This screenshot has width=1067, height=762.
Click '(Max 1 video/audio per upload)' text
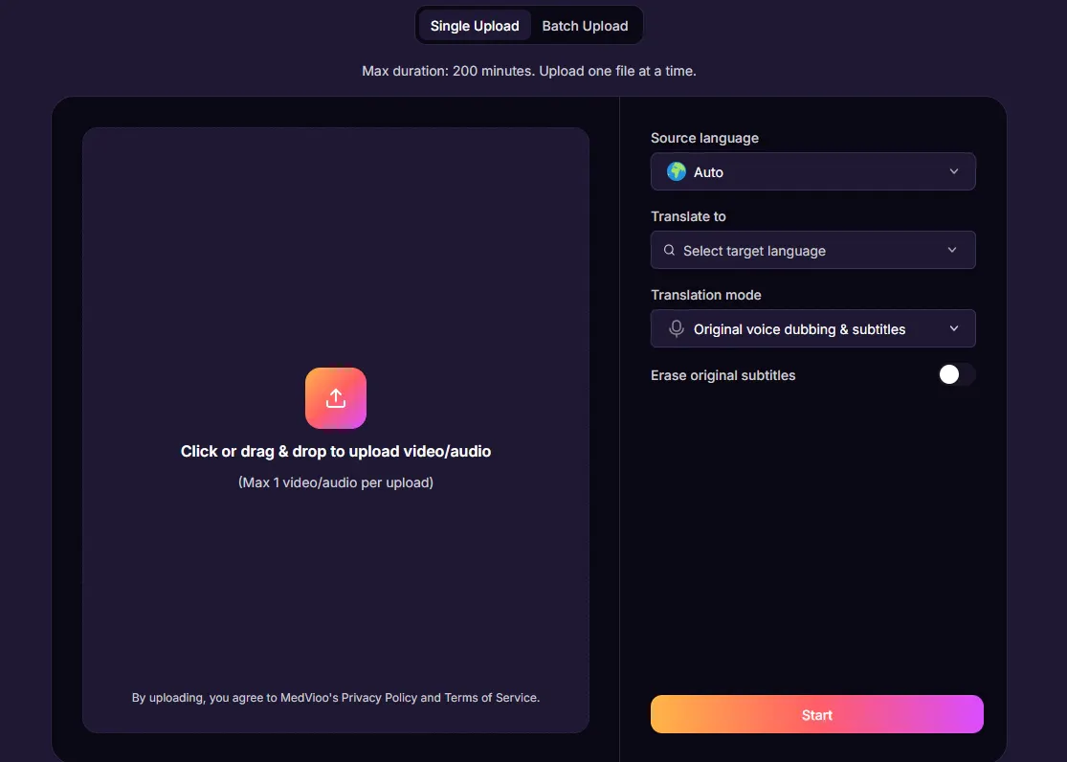click(336, 482)
